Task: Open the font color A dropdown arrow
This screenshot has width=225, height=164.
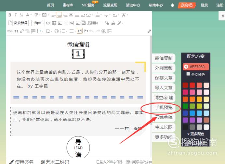Action: (31, 15)
